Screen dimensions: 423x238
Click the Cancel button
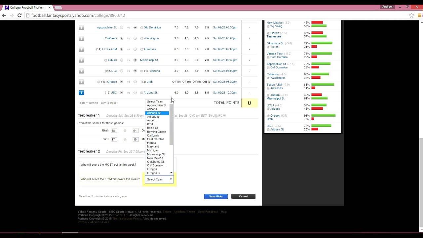coord(243,196)
